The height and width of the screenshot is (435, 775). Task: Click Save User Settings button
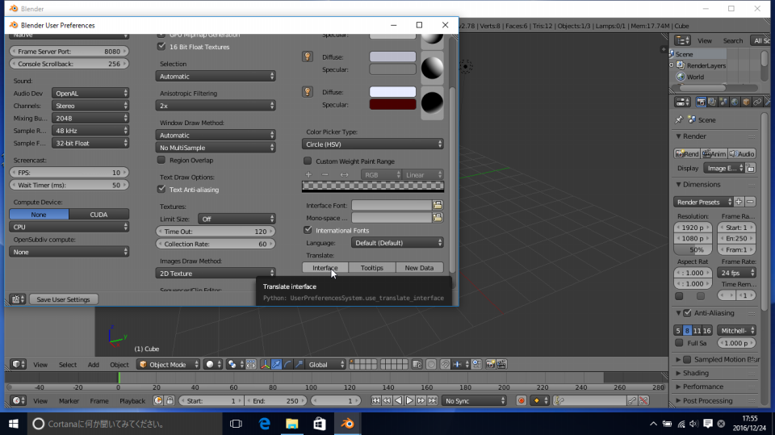tap(63, 299)
